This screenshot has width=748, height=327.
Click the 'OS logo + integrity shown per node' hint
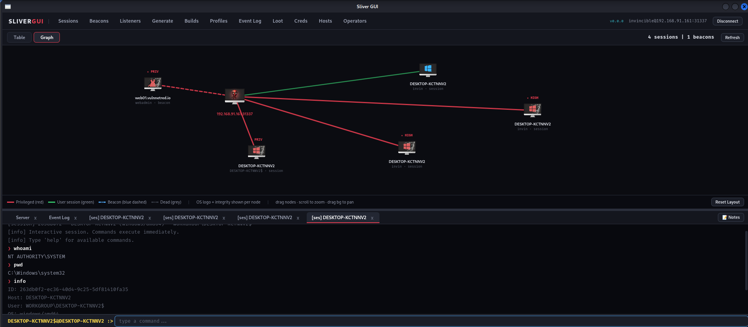click(x=228, y=202)
